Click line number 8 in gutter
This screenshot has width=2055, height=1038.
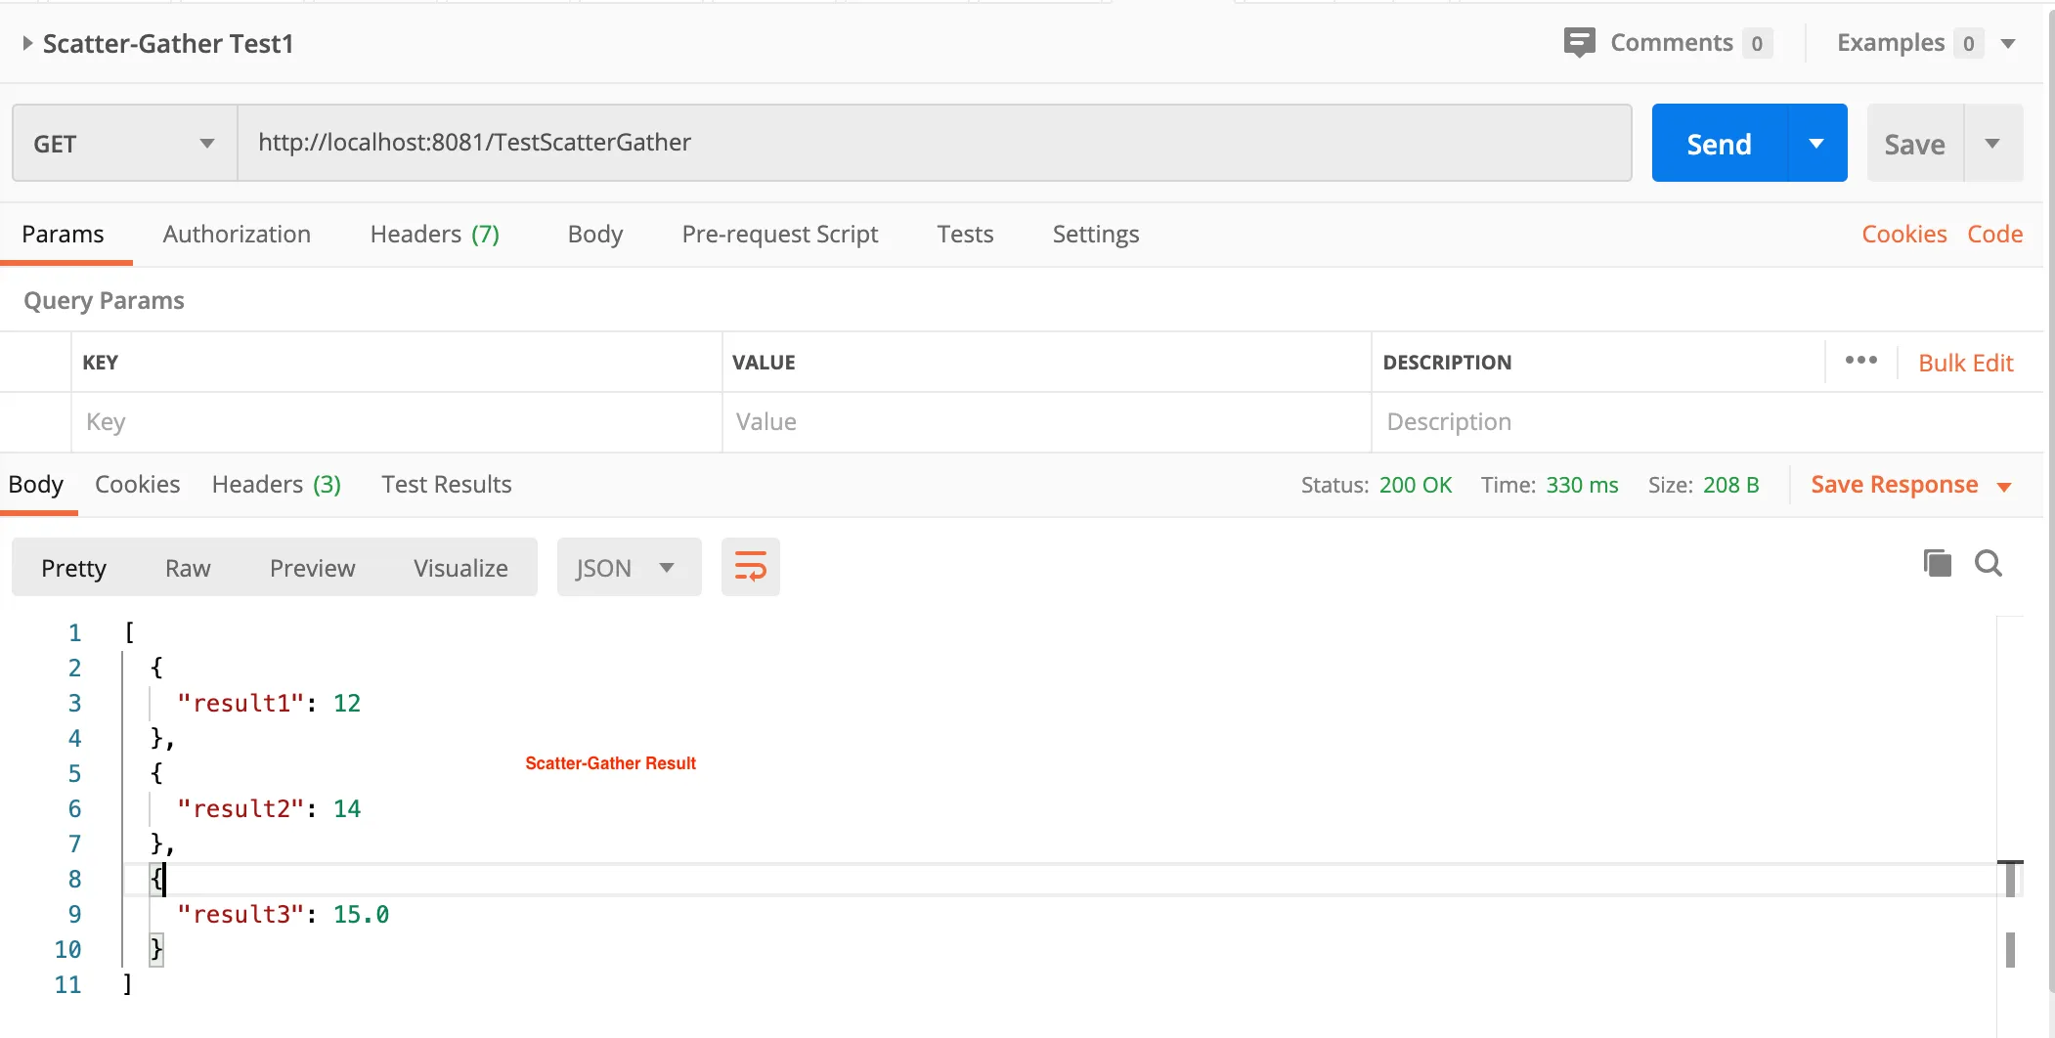pyautogui.click(x=74, y=880)
